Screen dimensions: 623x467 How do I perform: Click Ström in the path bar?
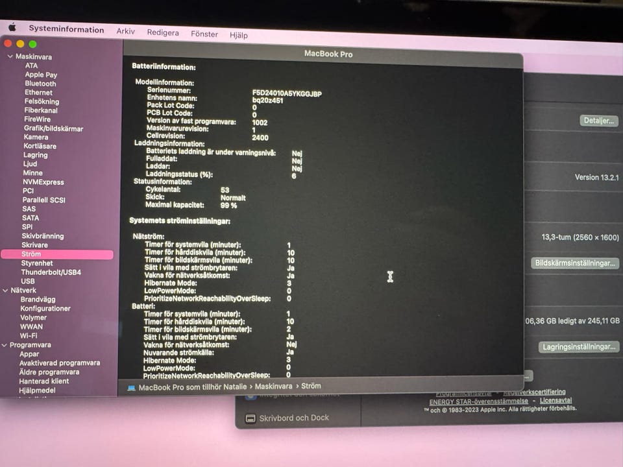coord(311,386)
